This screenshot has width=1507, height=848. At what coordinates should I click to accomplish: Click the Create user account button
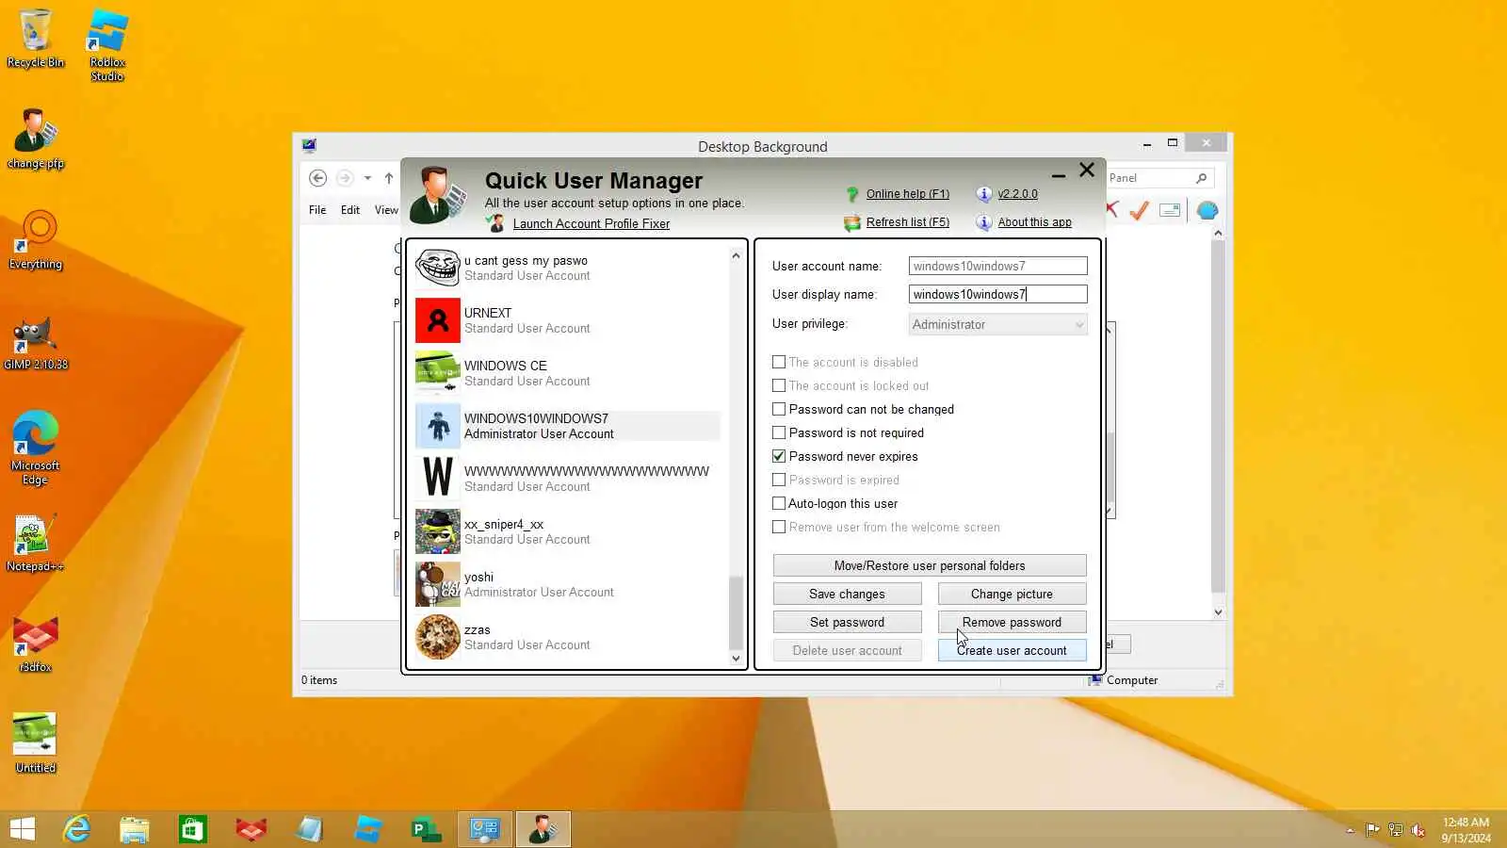pyautogui.click(x=1012, y=650)
